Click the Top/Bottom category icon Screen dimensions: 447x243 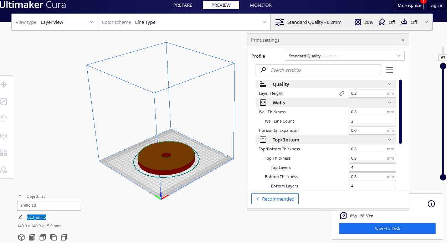pos(263,140)
